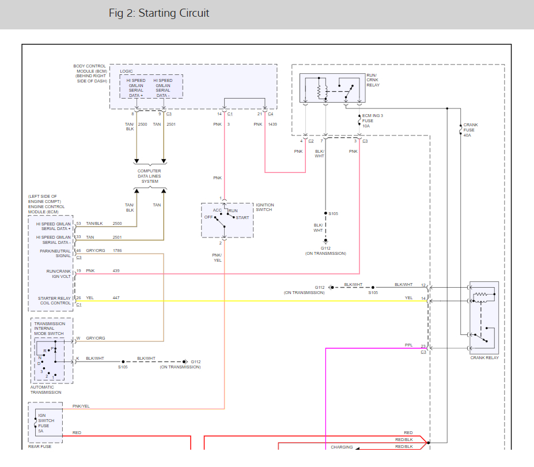Click the Body Control Module Logic box
This screenshot has height=467, width=534.
tap(151, 86)
